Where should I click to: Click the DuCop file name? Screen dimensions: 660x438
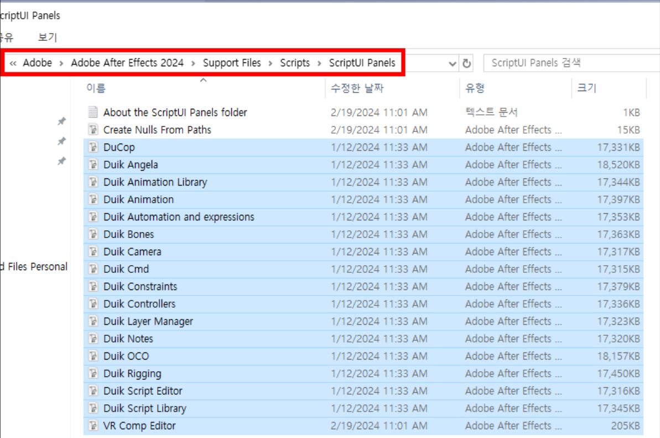[x=119, y=147]
